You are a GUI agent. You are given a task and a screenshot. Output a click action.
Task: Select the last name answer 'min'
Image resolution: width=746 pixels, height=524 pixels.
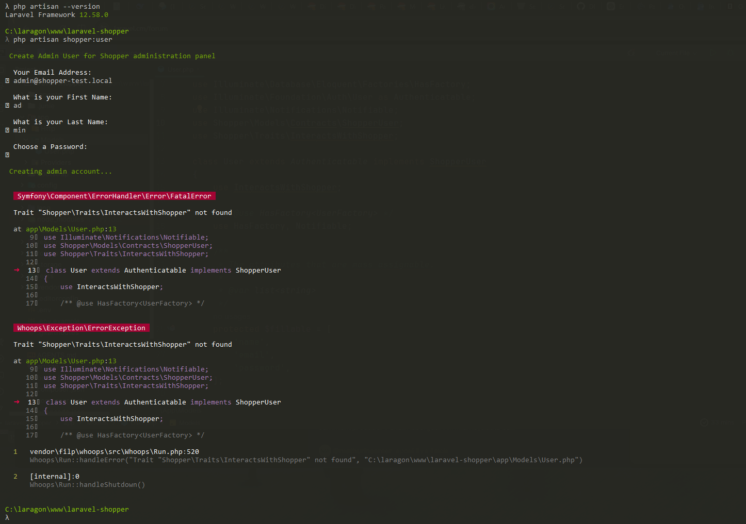[x=20, y=130]
